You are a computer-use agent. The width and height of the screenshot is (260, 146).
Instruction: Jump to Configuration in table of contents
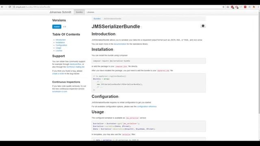[61, 45]
